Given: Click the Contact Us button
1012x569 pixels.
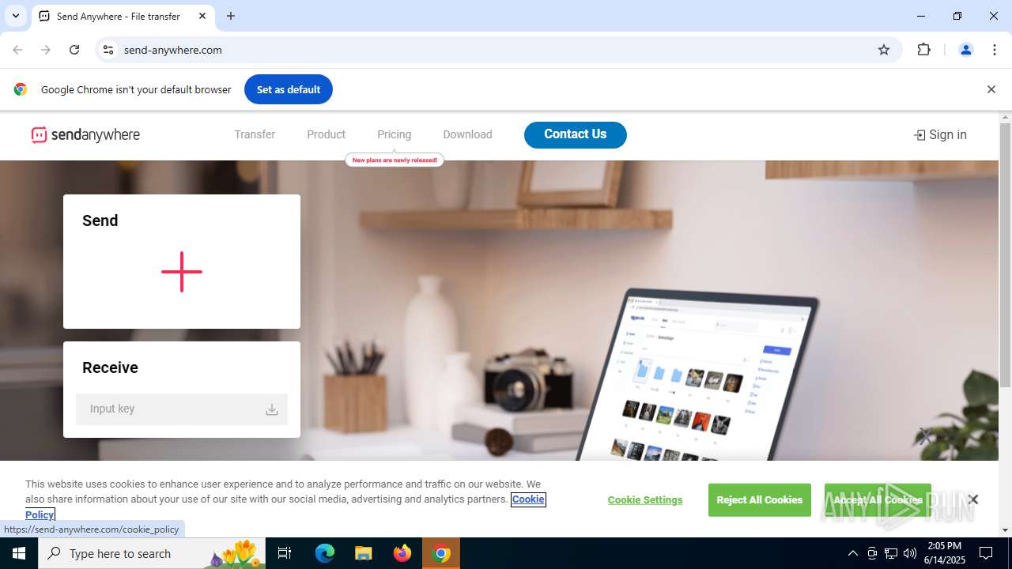Looking at the screenshot, I should coord(576,134).
